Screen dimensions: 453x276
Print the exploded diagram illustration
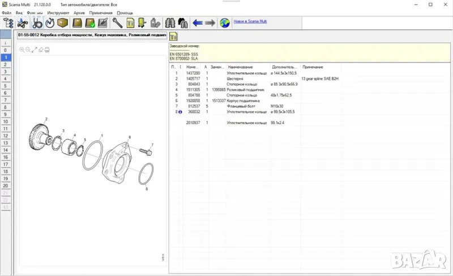point(47,50)
